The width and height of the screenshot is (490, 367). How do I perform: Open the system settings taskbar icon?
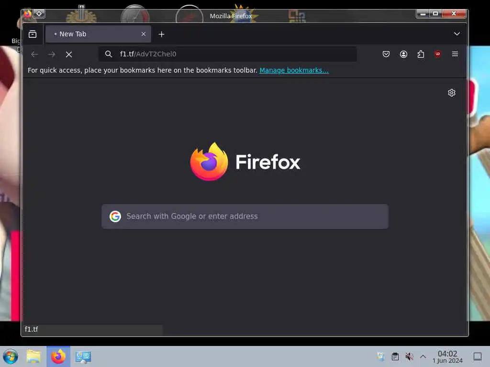(83, 356)
